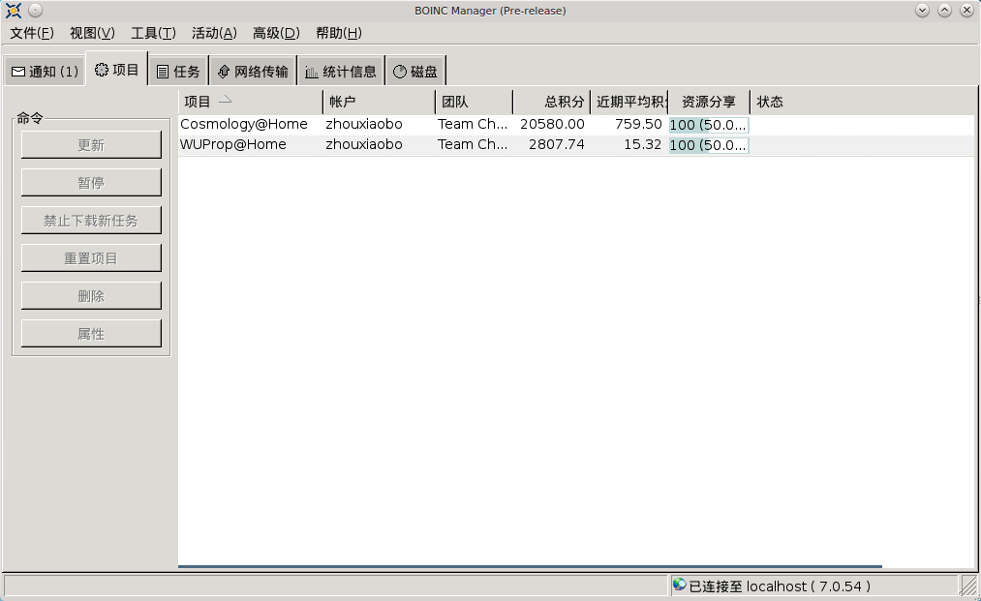Switch to the 通知 (1) tab
This screenshot has height=601, width=981.
[46, 72]
